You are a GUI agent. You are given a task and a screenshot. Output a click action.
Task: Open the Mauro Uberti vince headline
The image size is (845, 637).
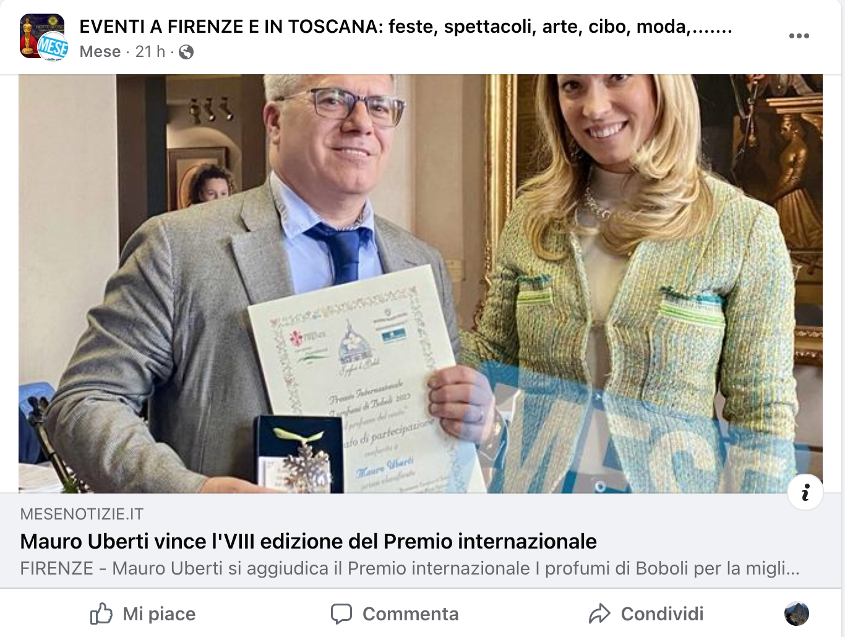coord(308,541)
